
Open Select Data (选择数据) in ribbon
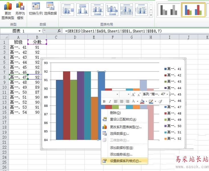tap(50, 9)
